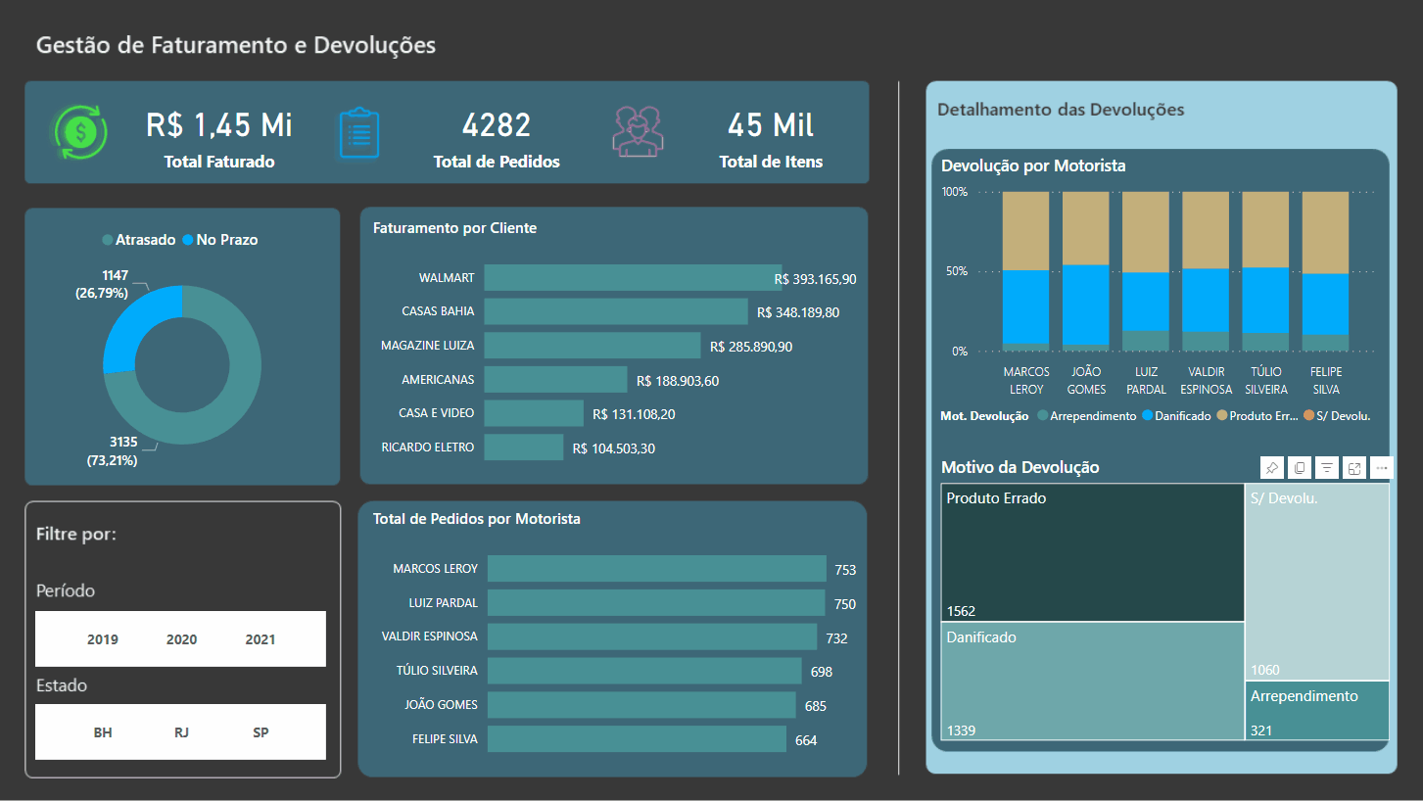The height and width of the screenshot is (801, 1423).
Task: Click the Danificado legend item in Mot. Devolução
Action: (1177, 416)
